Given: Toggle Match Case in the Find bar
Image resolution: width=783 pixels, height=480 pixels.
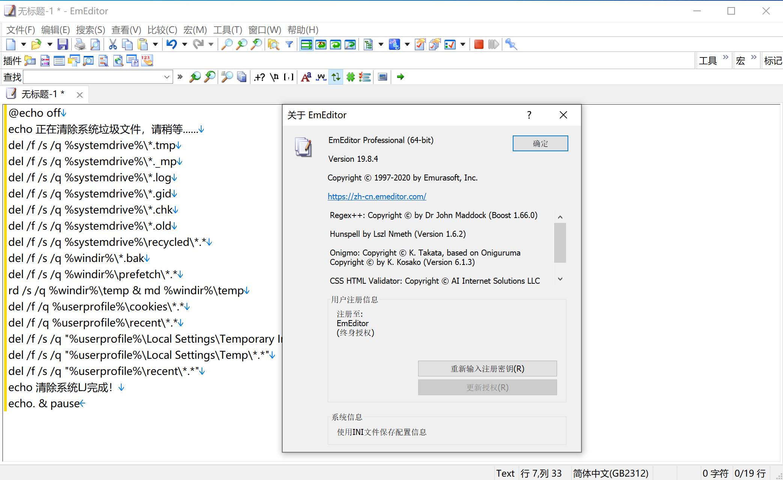Looking at the screenshot, I should [306, 77].
